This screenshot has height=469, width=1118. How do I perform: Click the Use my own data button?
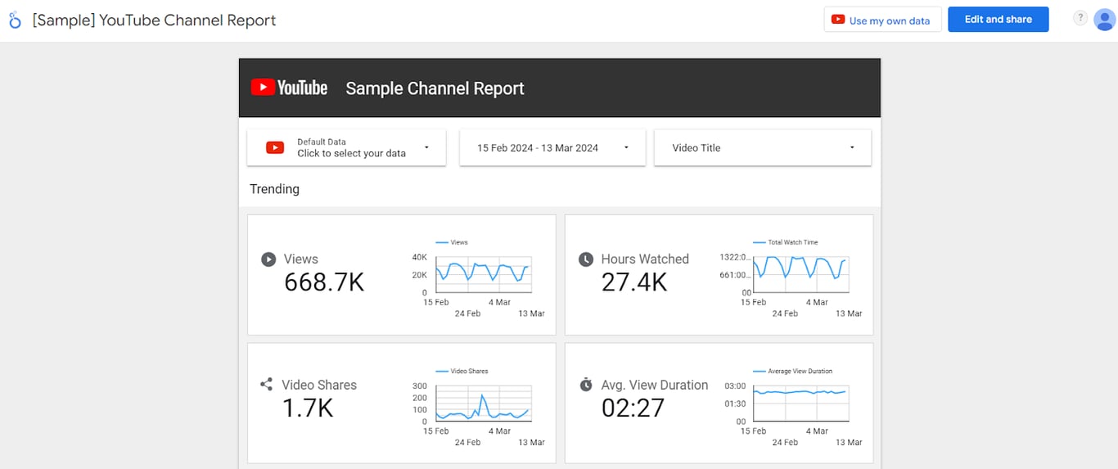coord(882,20)
